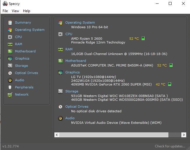This screenshot has height=150, width=190.
Task: Click the LG TV display line
Action: tap(94, 77)
